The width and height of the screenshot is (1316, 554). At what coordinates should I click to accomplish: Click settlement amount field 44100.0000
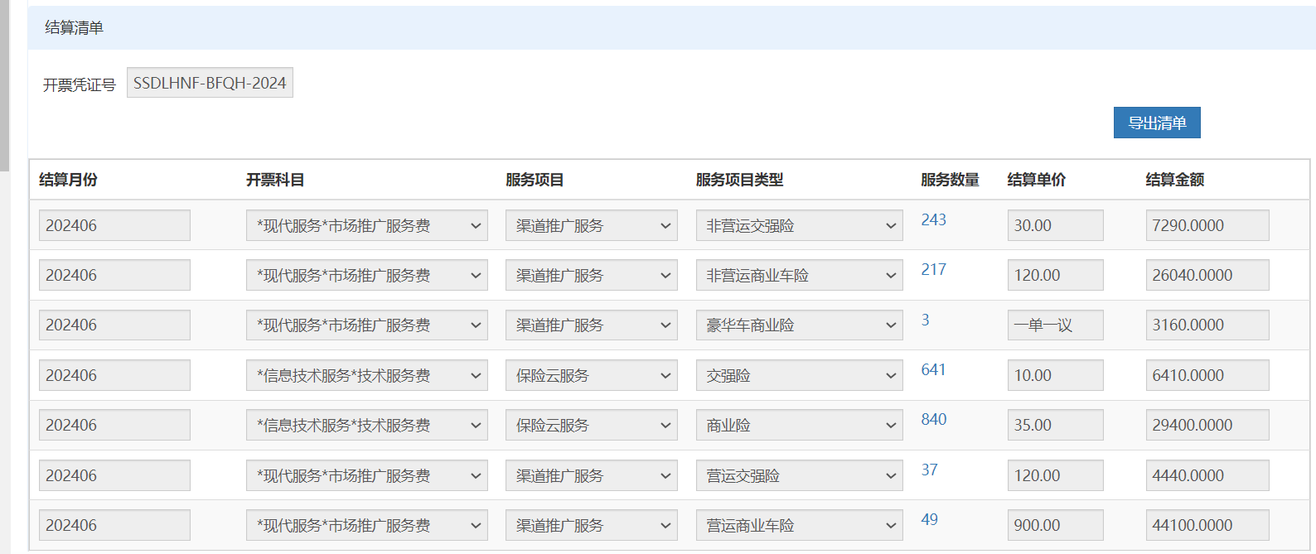[x=1207, y=525]
